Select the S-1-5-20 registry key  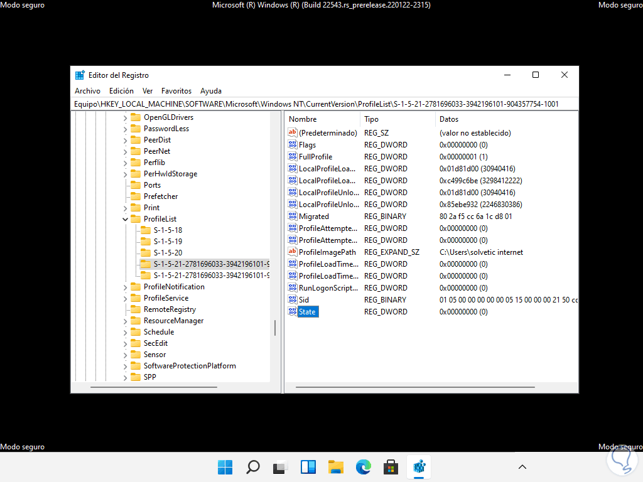(168, 252)
